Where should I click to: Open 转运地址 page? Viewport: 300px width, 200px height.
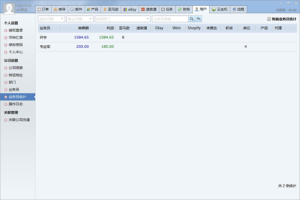[x=16, y=75]
